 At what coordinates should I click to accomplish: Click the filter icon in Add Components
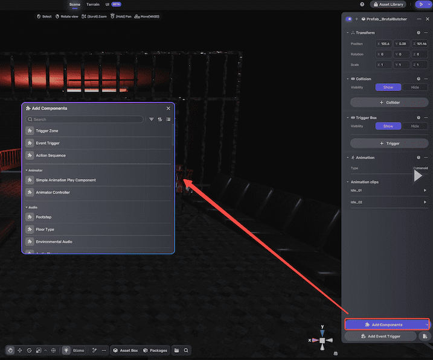click(152, 119)
